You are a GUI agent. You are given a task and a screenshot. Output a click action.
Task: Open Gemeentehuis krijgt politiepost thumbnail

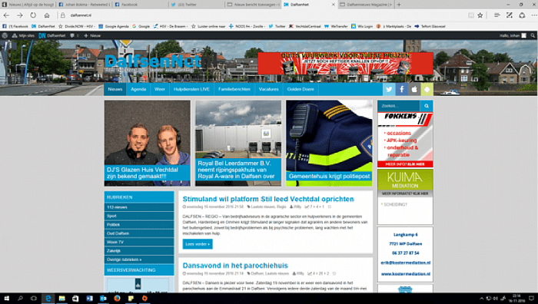329,143
